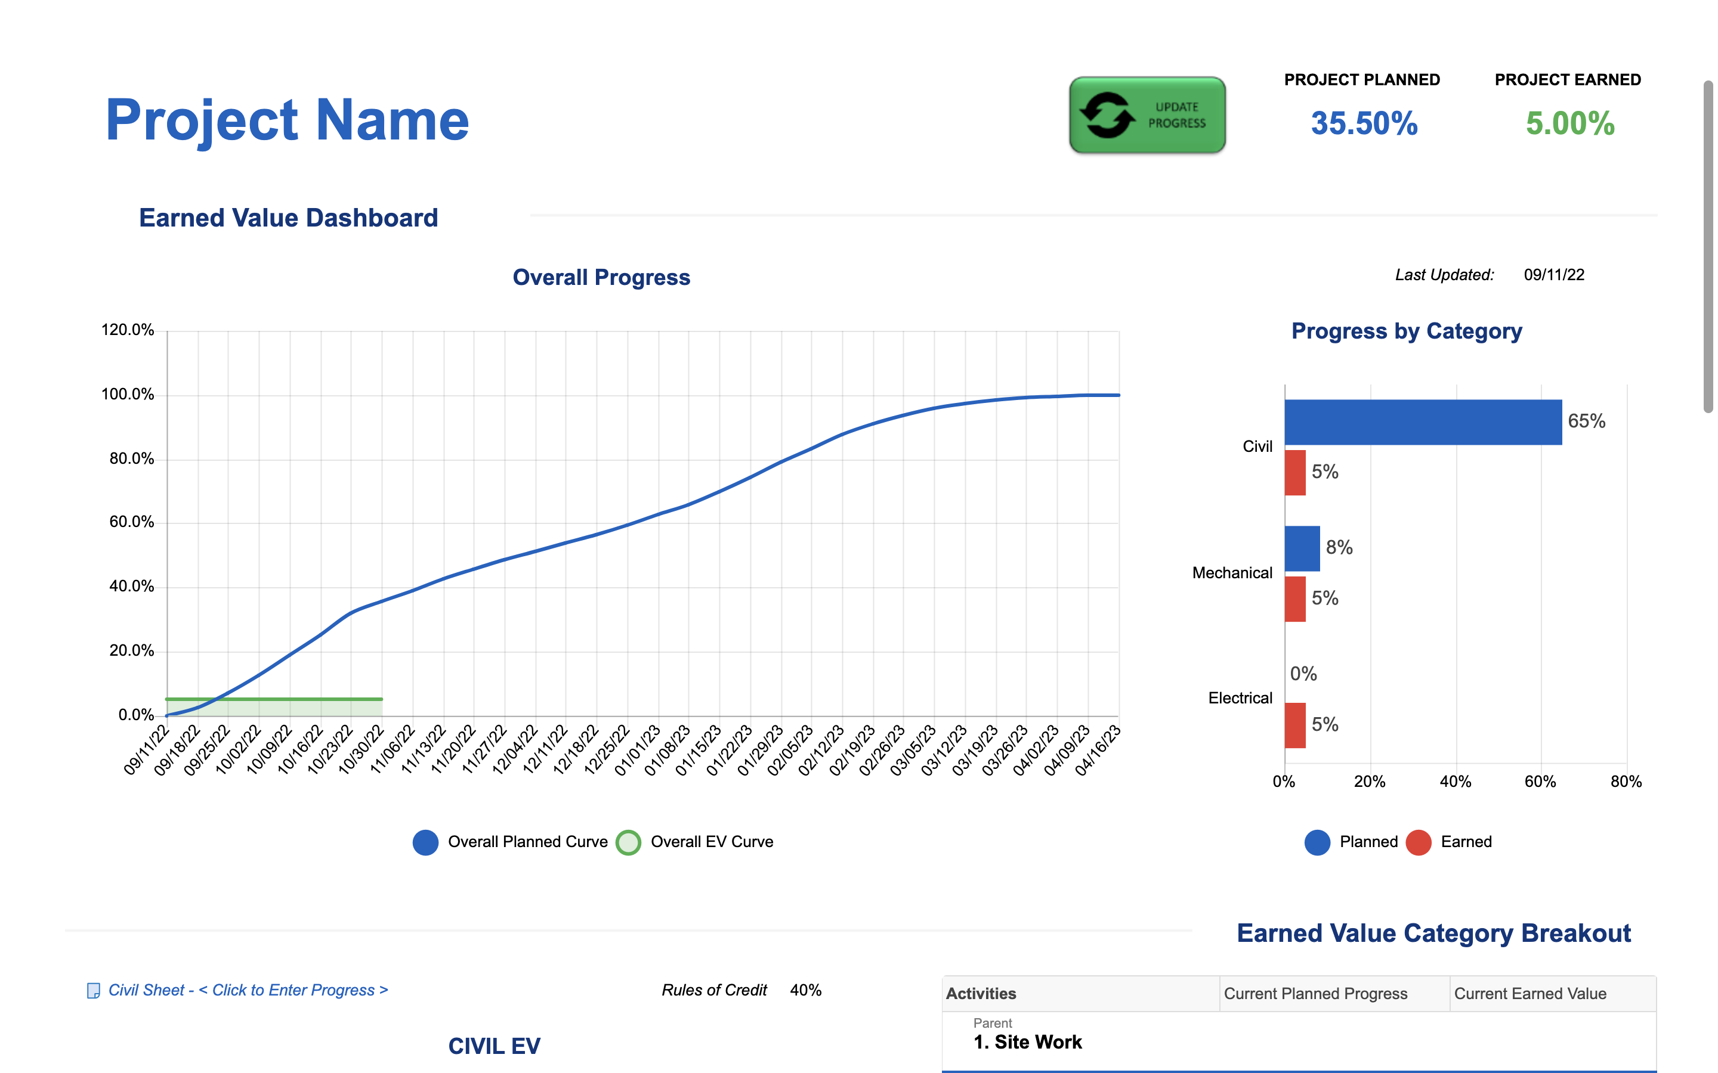This screenshot has height=1073, width=1718.
Task: Click the note icon beside Civil Sheet link
Action: point(93,991)
